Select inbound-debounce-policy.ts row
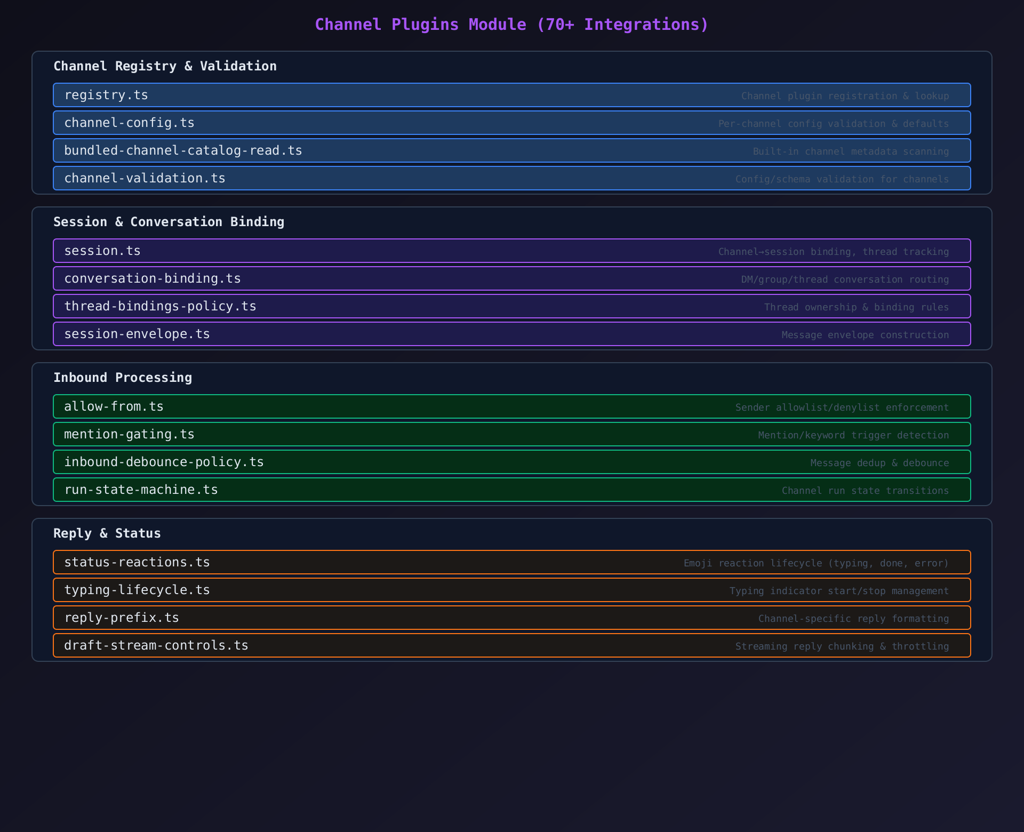 [x=511, y=462]
